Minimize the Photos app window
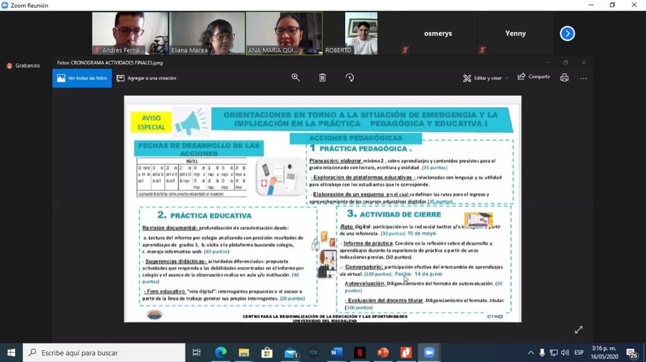Viewport: 646px width, 362px height. tap(548, 62)
